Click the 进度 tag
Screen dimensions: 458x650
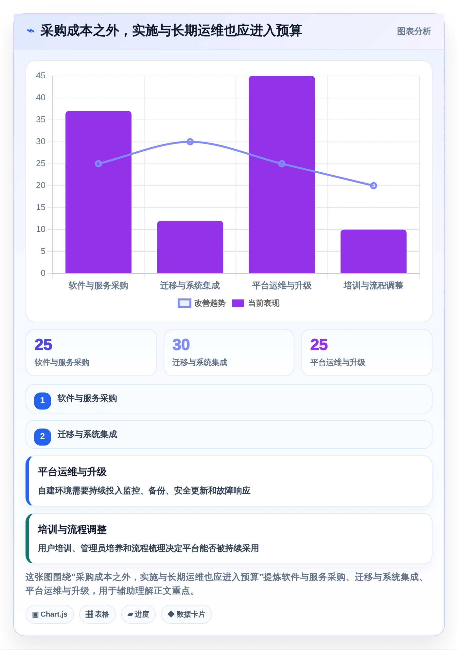point(138,614)
